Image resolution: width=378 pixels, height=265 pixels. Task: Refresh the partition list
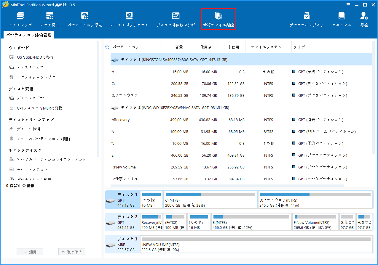107,47
